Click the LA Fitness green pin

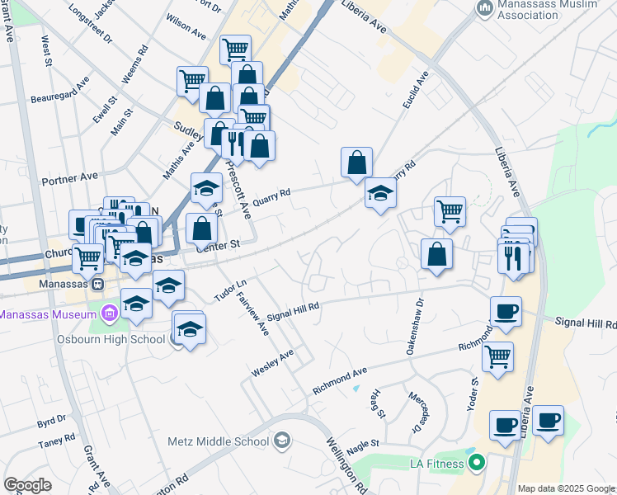(x=477, y=462)
